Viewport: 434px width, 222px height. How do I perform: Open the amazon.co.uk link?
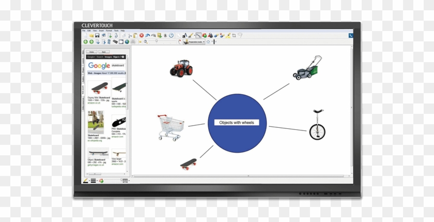[x=93, y=103]
